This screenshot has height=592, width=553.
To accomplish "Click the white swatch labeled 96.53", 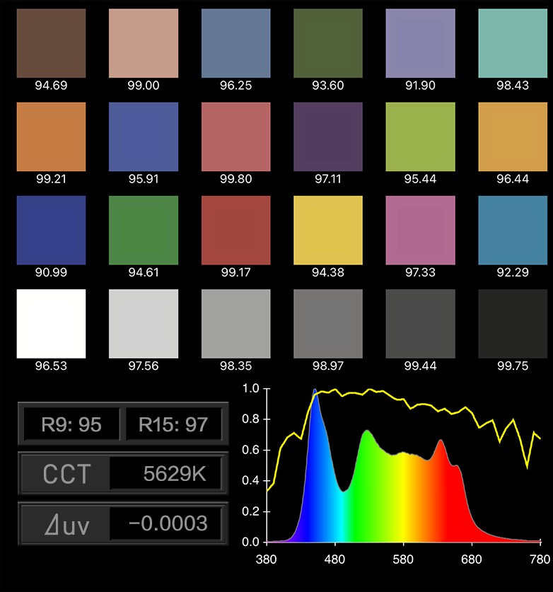I will pos(51,323).
